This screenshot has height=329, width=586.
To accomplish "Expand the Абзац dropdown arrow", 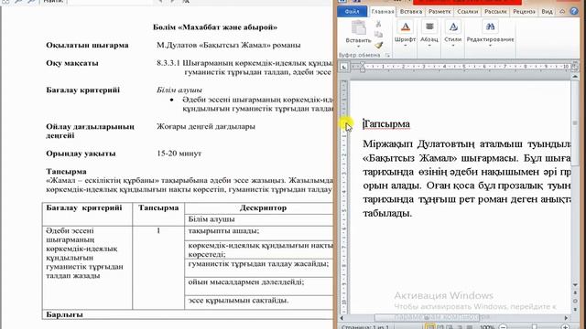I will 429,46.
